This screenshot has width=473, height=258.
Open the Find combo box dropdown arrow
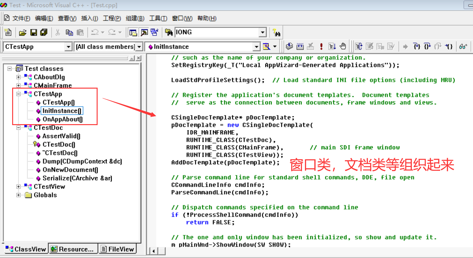point(263,32)
